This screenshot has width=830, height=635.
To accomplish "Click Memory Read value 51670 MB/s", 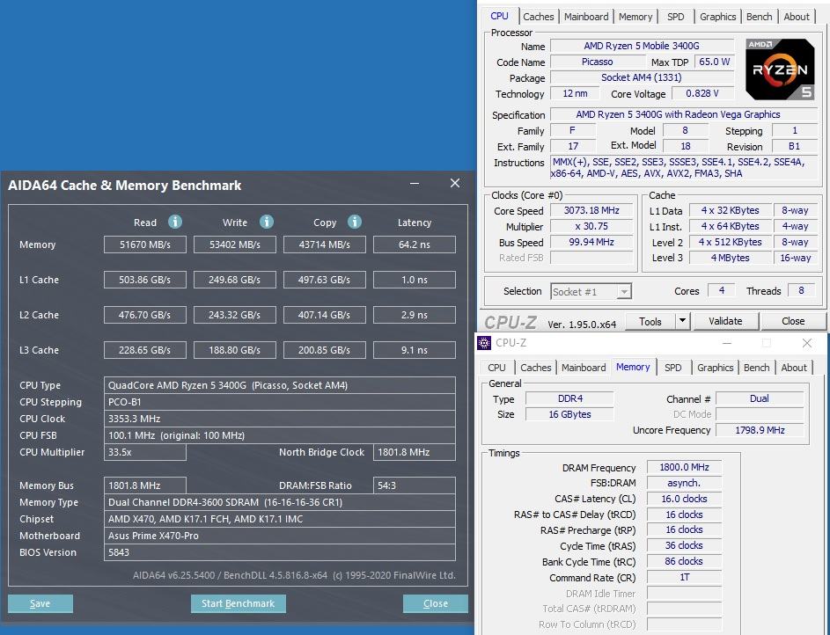I will click(145, 245).
